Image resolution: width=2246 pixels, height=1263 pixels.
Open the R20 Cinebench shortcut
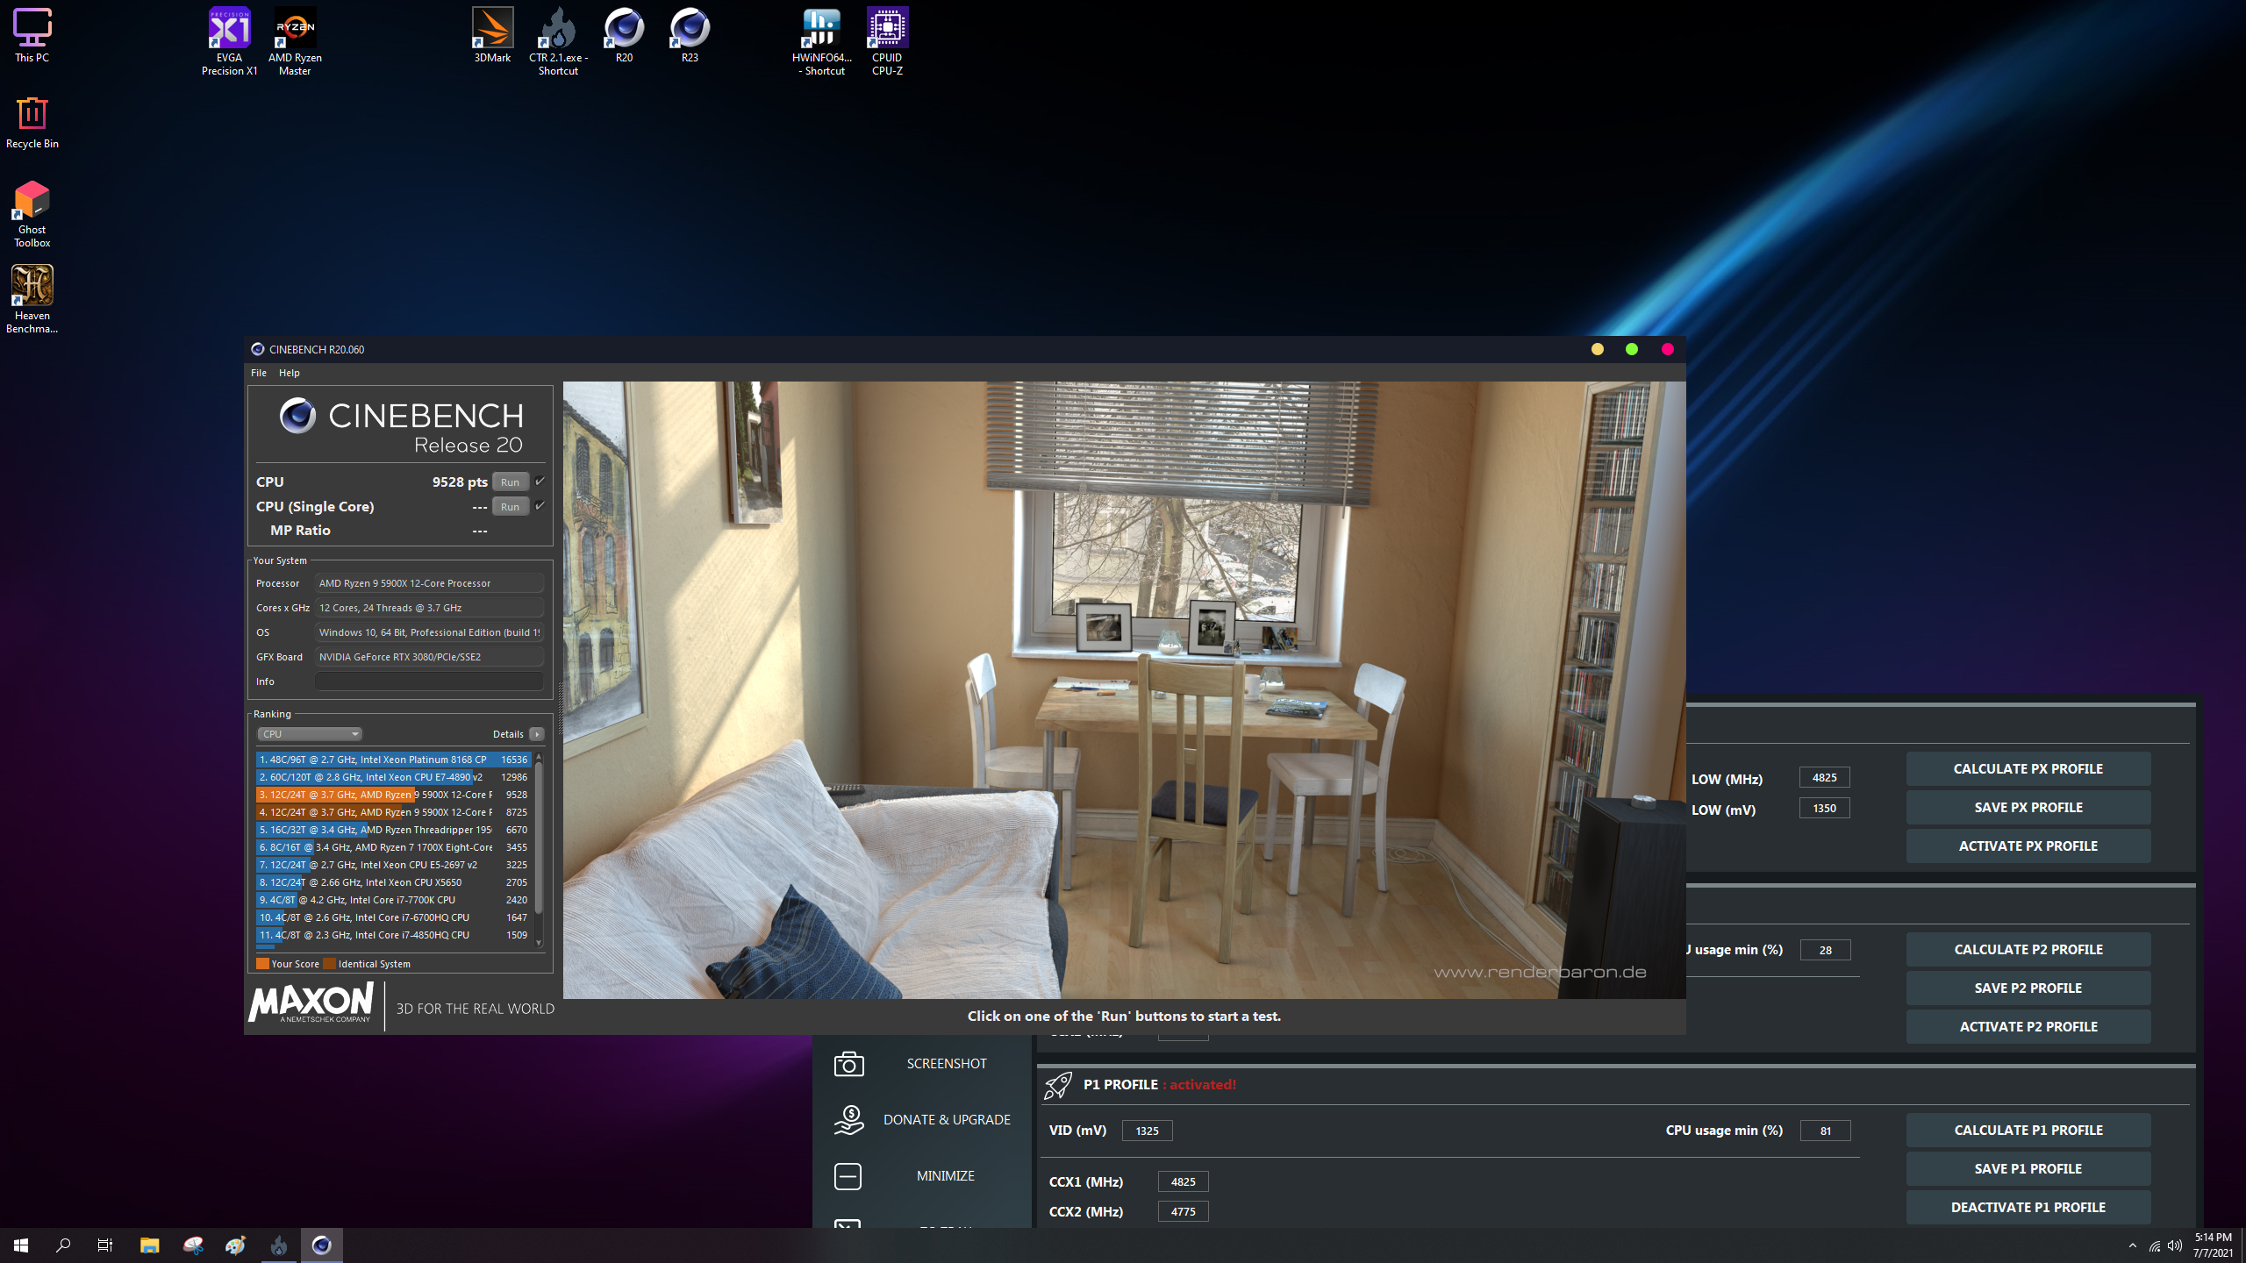(624, 35)
